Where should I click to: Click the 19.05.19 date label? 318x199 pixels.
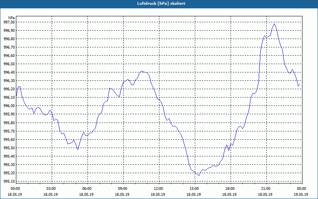coord(302,194)
